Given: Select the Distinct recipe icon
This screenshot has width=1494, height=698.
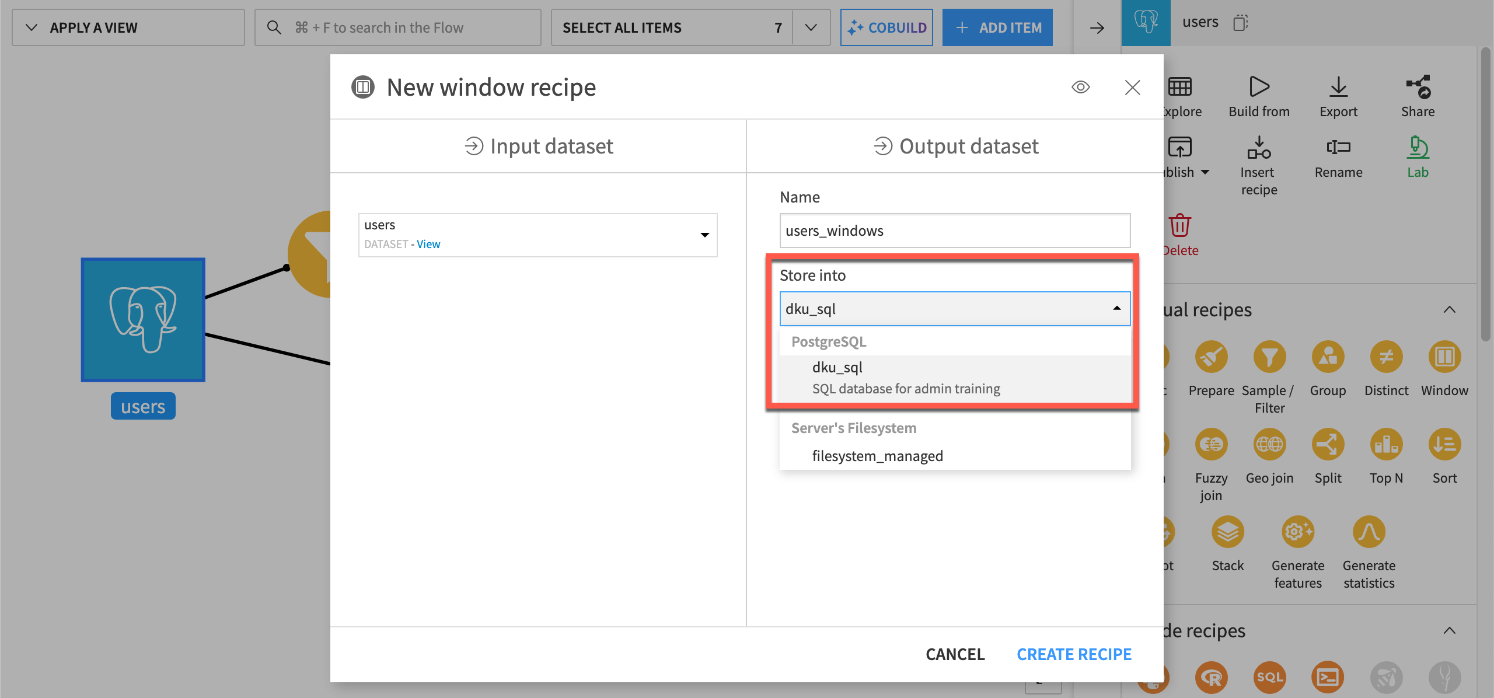Looking at the screenshot, I should [x=1386, y=357].
